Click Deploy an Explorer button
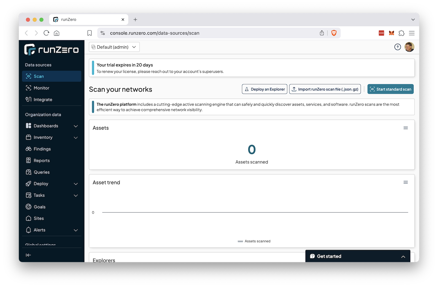Image resolution: width=438 pixels, height=287 pixels. [265, 89]
